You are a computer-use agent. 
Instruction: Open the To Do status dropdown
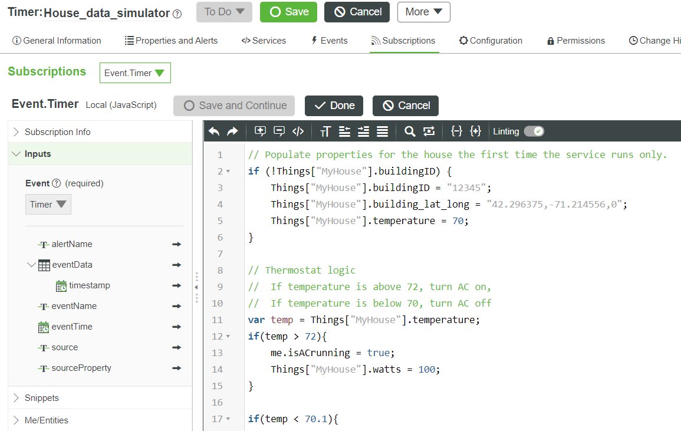224,12
